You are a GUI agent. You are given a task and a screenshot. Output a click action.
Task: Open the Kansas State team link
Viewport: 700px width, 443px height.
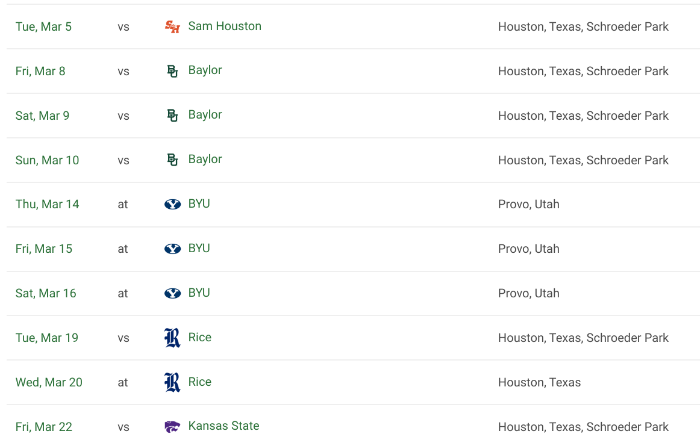pyautogui.click(x=223, y=426)
